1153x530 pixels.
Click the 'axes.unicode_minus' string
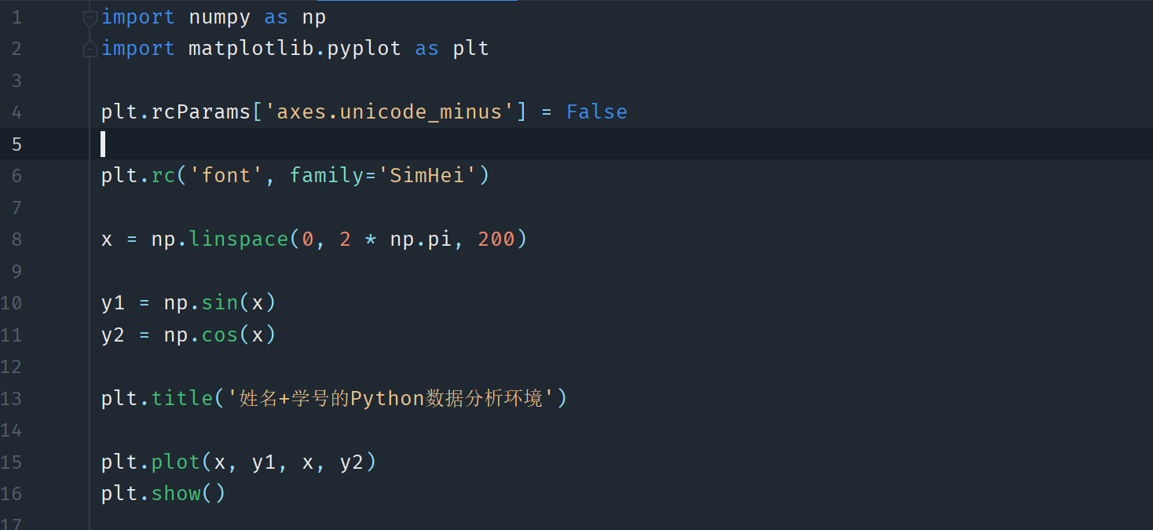(x=389, y=112)
